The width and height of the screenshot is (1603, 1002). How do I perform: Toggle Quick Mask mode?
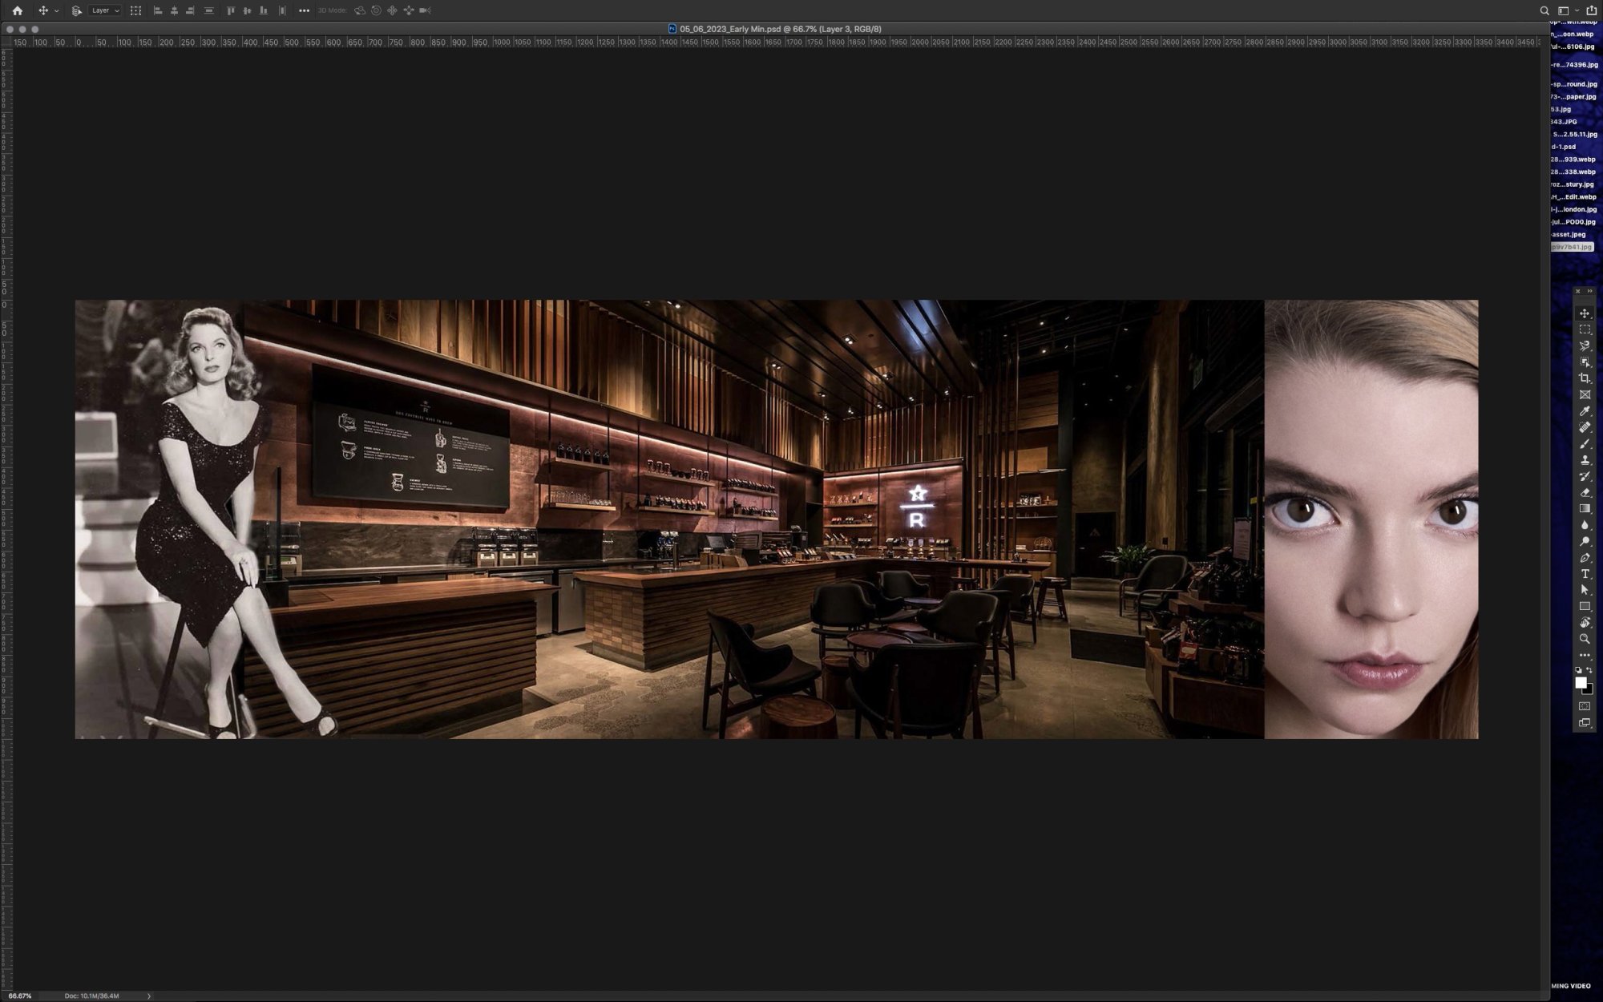click(x=1585, y=706)
